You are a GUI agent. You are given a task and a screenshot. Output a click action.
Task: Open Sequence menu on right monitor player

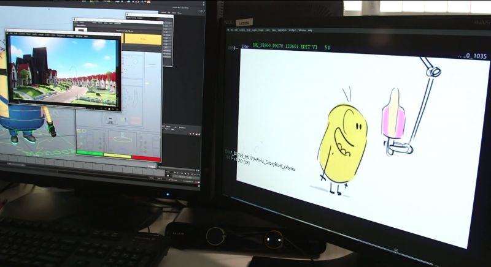tap(282, 30)
